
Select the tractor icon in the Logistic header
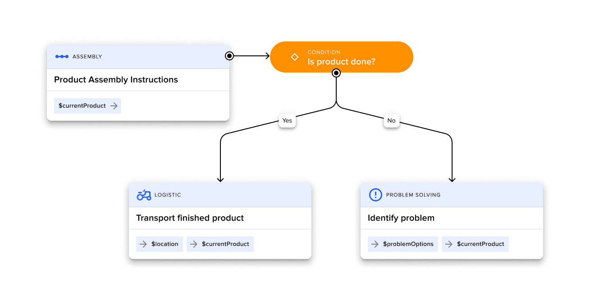tap(145, 195)
